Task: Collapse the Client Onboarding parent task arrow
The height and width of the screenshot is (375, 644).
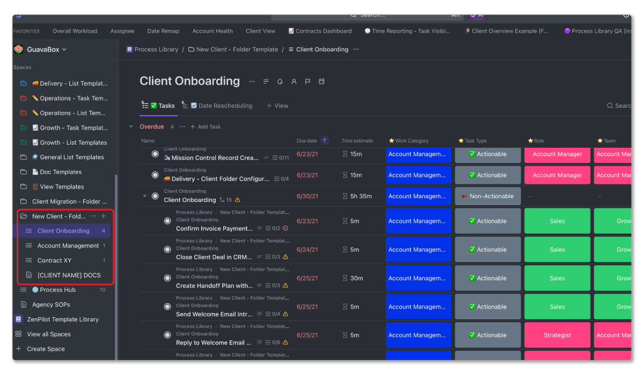Action: coord(145,196)
